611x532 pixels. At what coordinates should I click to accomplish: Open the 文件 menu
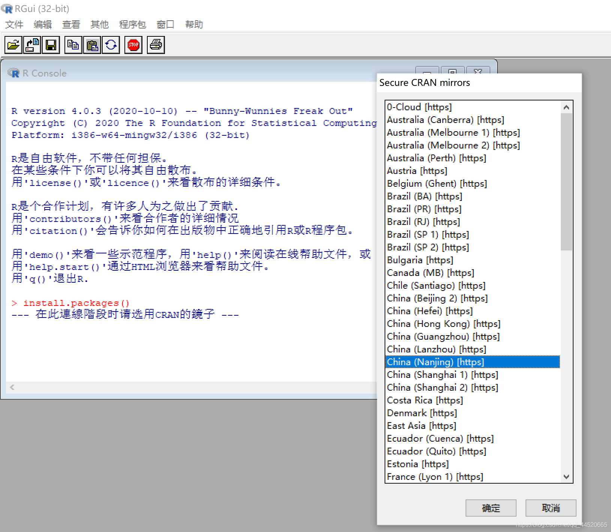(14, 24)
